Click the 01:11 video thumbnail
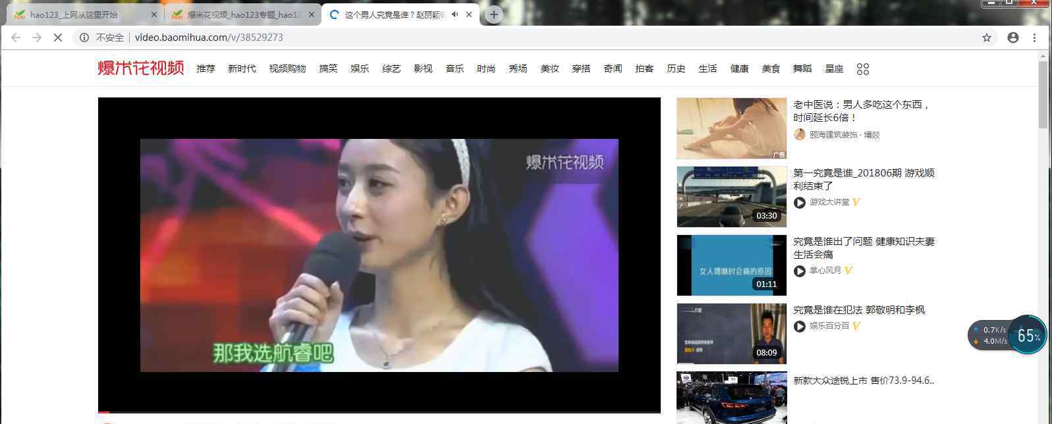 click(731, 265)
